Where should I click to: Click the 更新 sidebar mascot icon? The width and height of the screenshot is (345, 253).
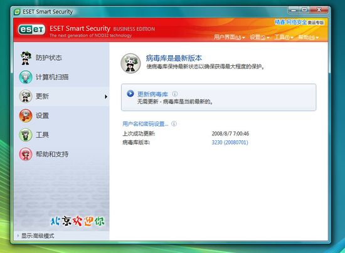pos(26,96)
